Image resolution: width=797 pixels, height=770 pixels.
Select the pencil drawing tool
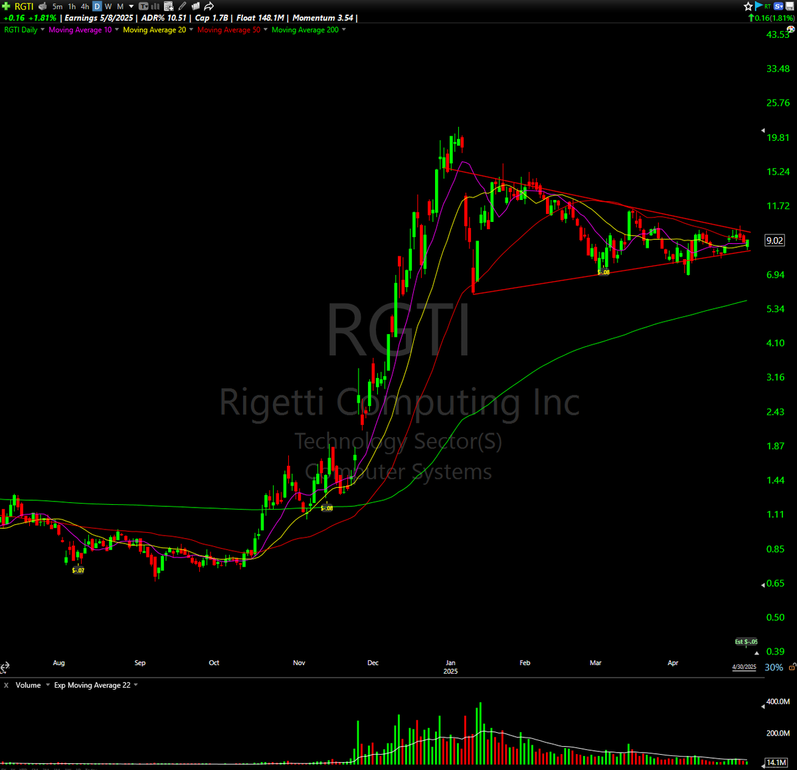click(182, 6)
